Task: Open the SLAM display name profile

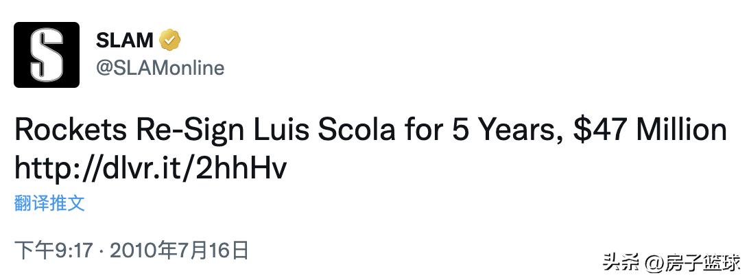Action: pyautogui.click(x=124, y=40)
